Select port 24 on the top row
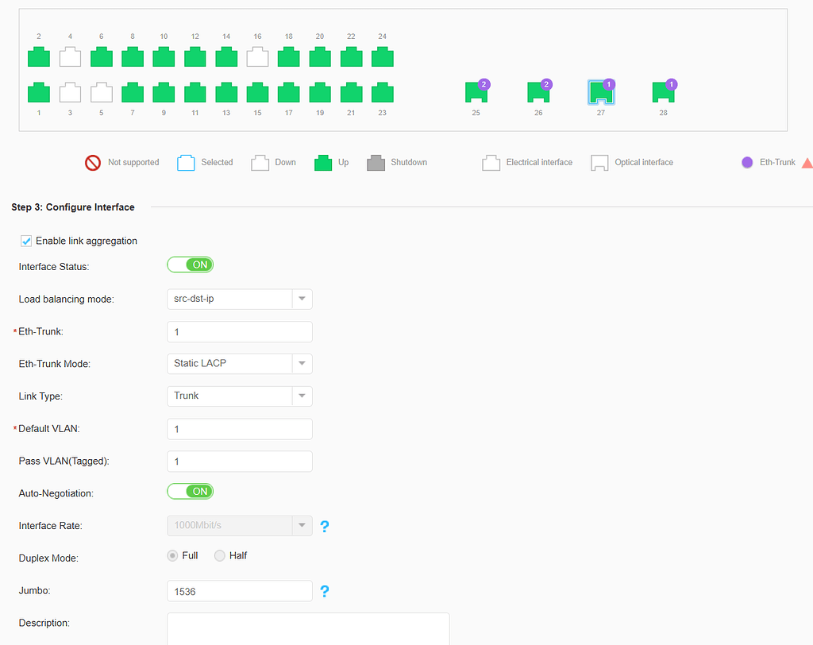The width and height of the screenshot is (813, 645). point(382,56)
